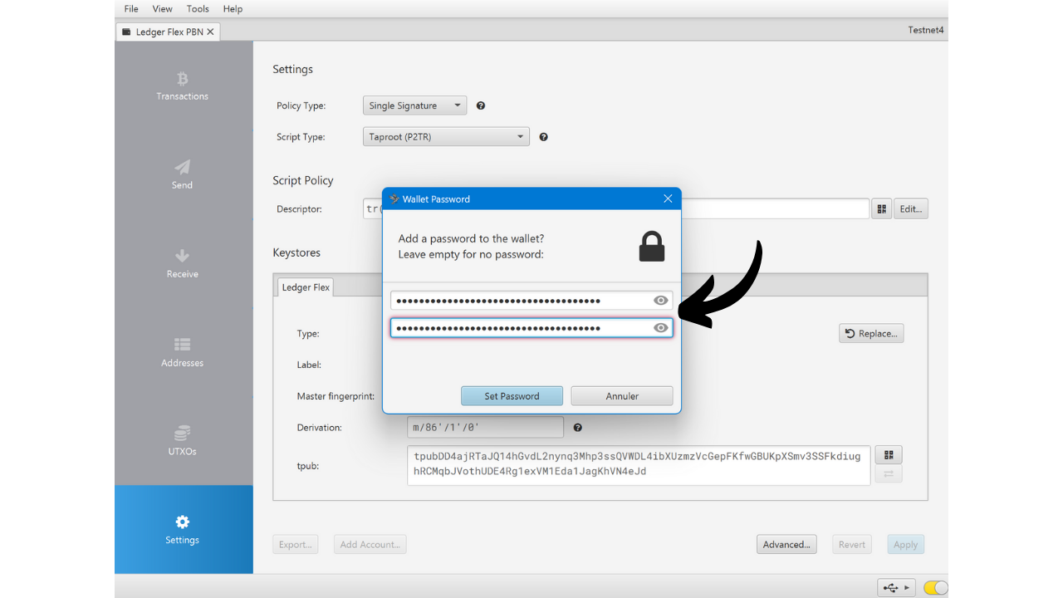
Task: Click the help icon beside Policy Type
Action: click(x=481, y=105)
